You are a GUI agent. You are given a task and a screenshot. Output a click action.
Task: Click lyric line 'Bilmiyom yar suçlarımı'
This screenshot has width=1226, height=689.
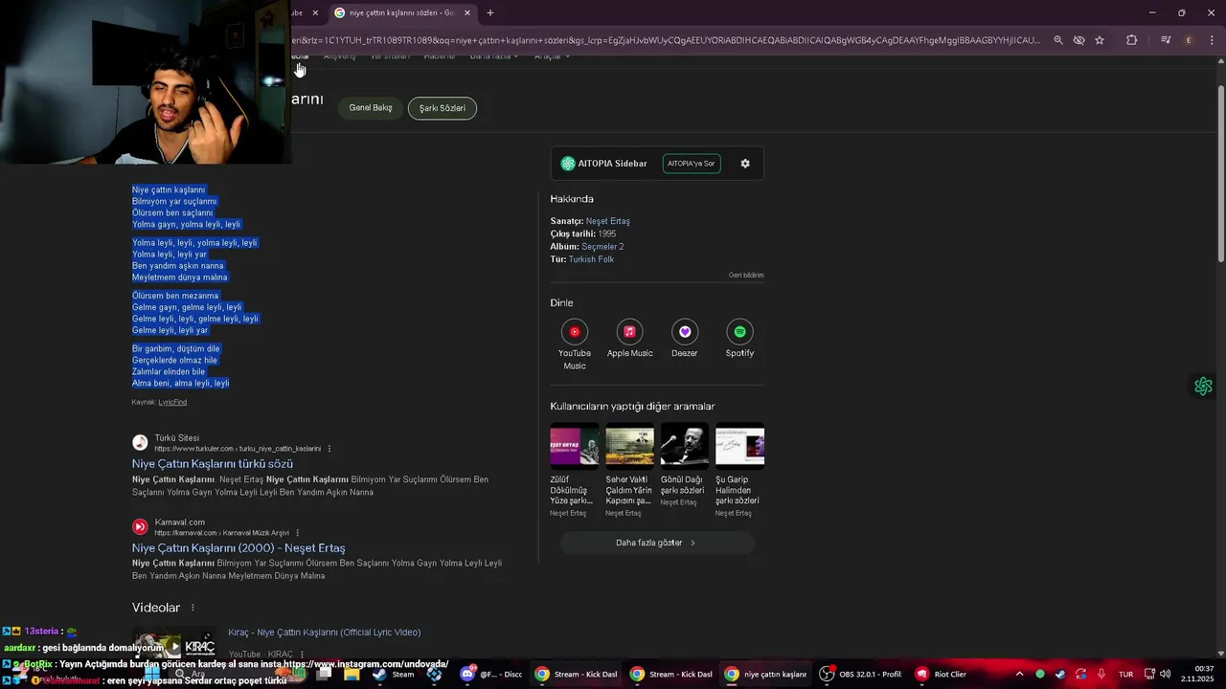click(174, 202)
